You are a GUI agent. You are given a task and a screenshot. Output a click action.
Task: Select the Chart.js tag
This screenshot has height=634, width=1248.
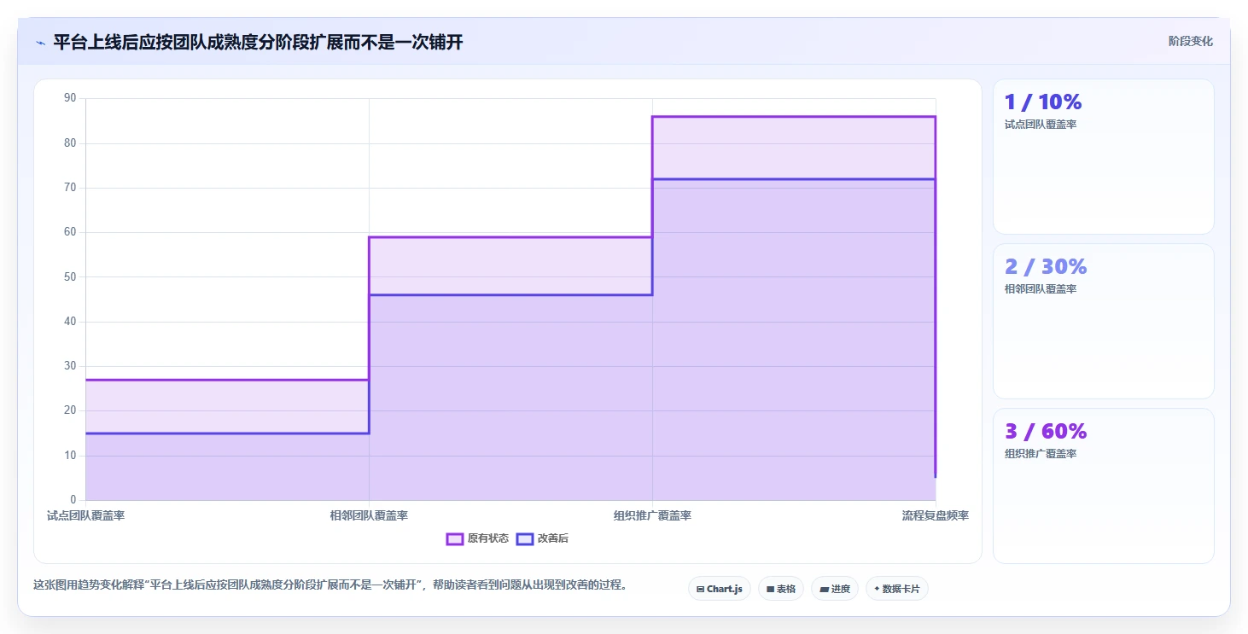coord(720,589)
